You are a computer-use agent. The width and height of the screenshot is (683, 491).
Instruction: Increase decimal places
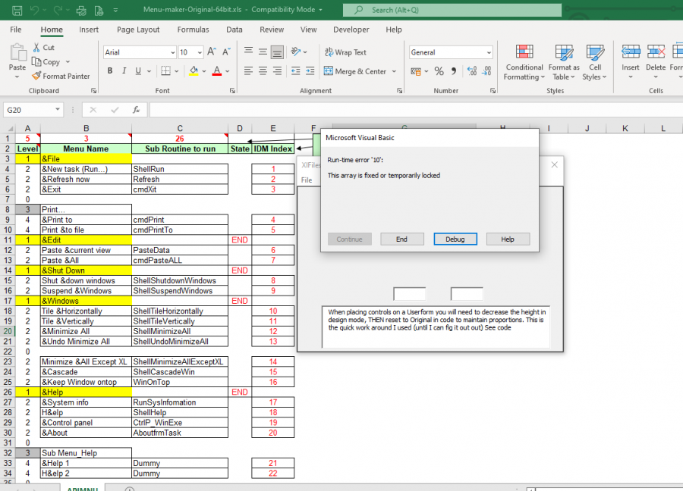click(x=472, y=71)
